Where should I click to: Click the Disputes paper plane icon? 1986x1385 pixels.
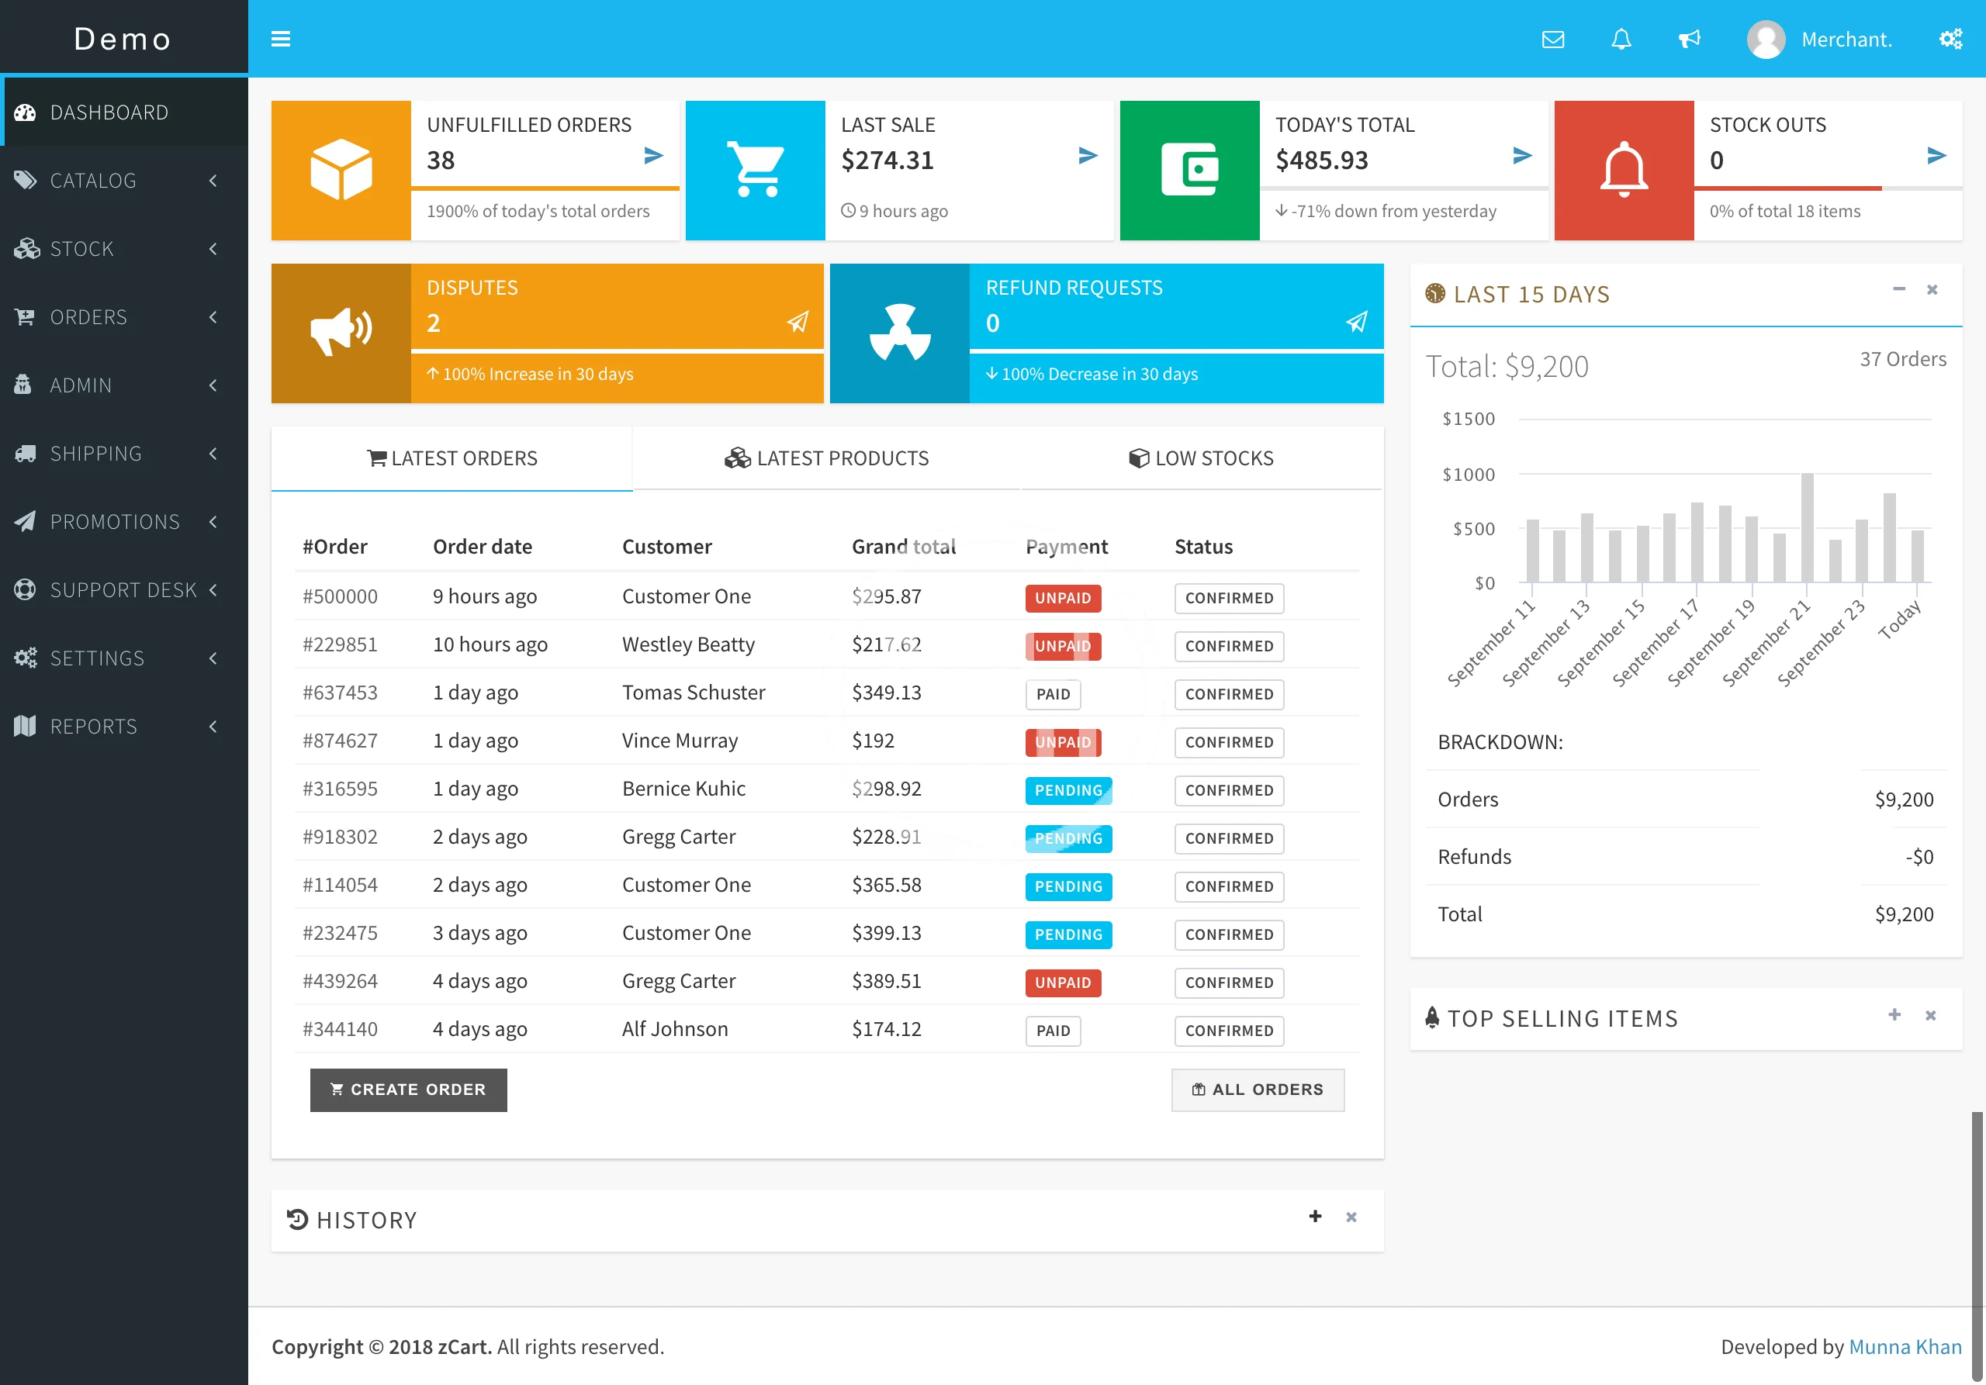pyautogui.click(x=798, y=323)
